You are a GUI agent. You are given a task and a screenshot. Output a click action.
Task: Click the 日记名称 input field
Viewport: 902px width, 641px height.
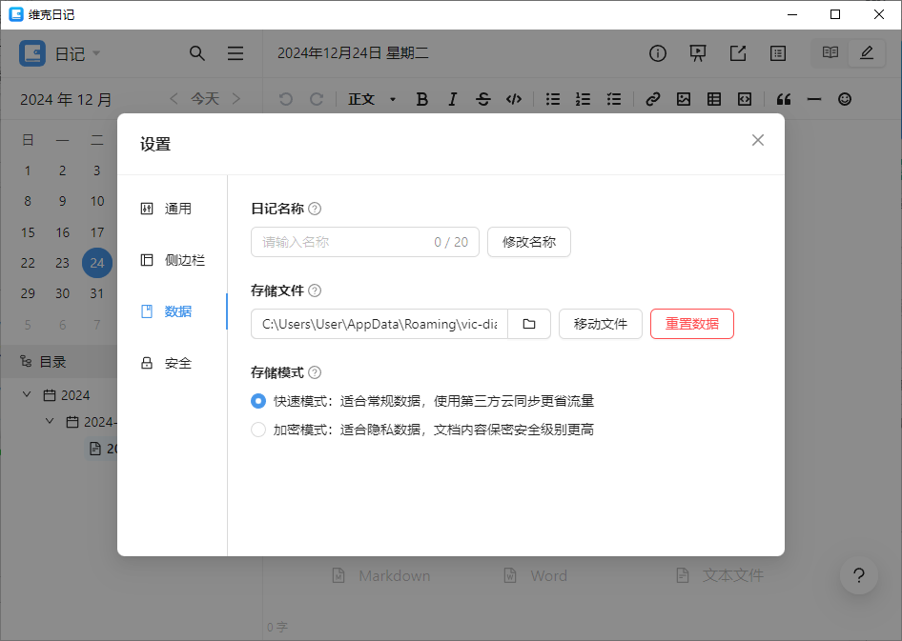coord(365,242)
